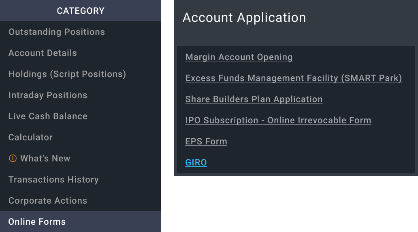Click the Account Application panel title
Viewport: 418px width, 232px height.
point(244,18)
